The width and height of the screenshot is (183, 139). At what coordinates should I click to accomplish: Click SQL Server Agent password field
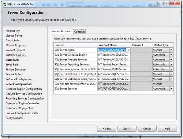pos(141,50)
